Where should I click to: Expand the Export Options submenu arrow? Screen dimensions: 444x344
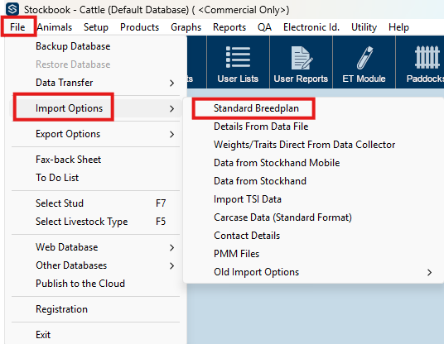[171, 134]
